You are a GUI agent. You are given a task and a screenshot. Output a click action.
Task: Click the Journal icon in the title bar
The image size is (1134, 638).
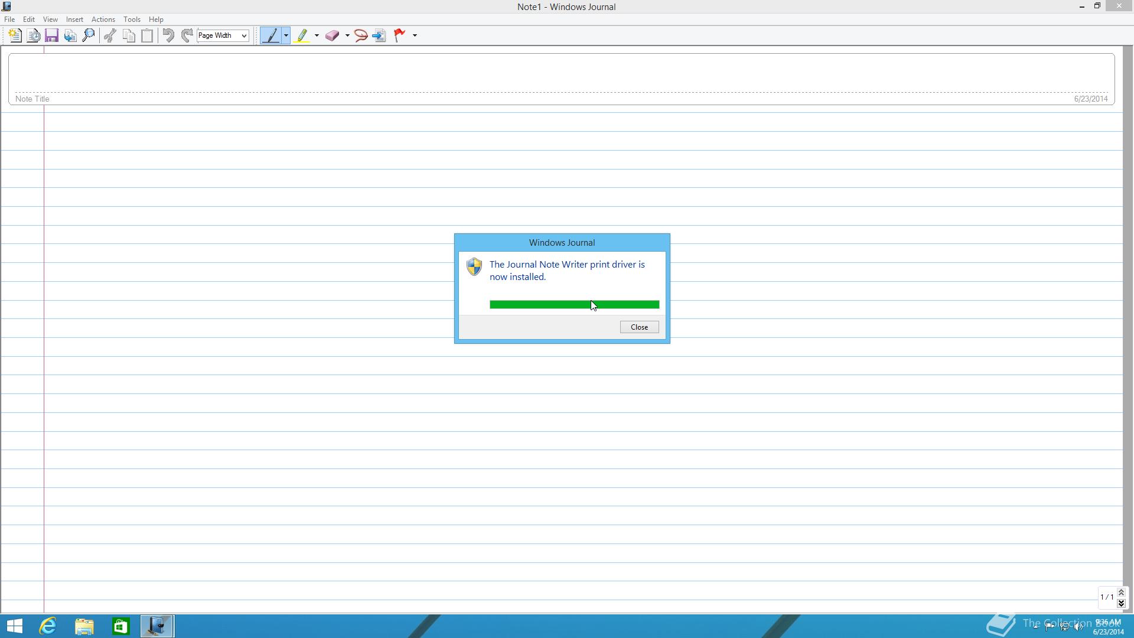click(x=6, y=6)
